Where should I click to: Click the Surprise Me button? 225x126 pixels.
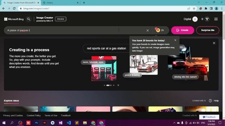tap(208, 30)
